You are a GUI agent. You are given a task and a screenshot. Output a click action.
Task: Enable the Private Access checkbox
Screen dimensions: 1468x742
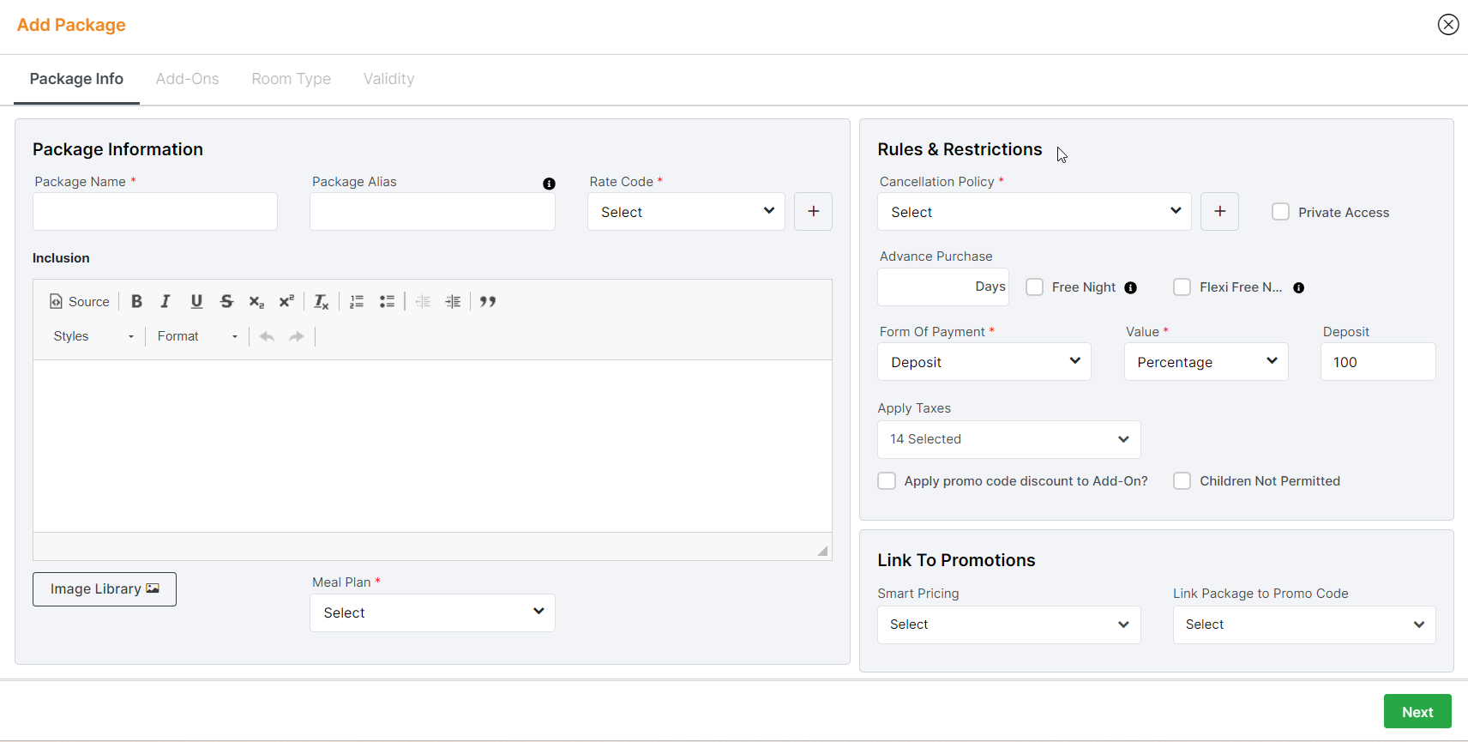pos(1280,212)
